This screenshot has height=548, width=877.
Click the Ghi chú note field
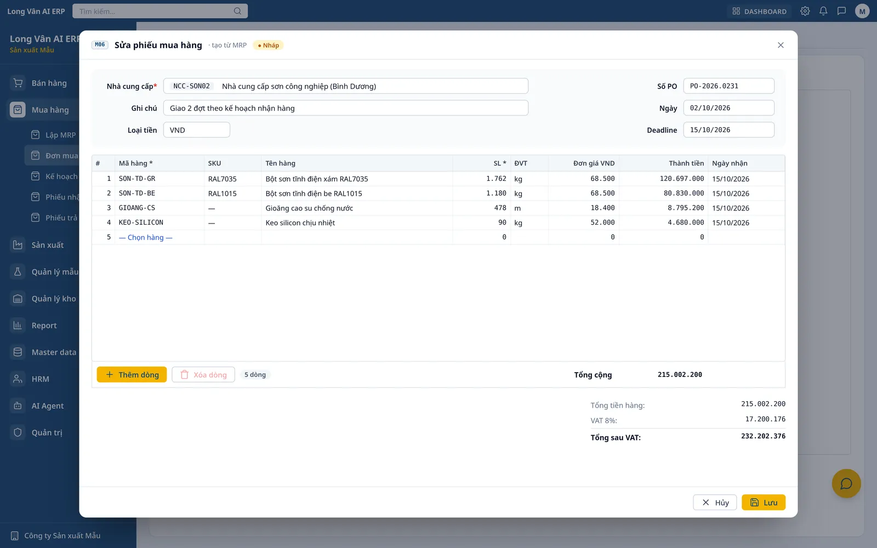346,108
